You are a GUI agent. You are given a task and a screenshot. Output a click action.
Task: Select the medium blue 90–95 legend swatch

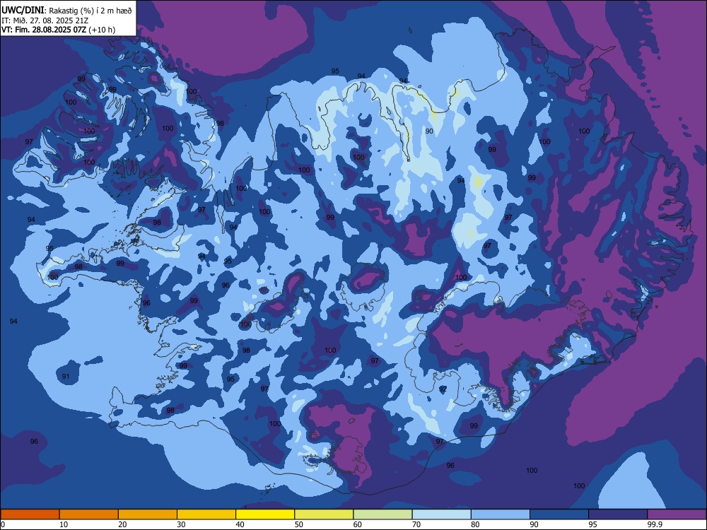coord(559,514)
